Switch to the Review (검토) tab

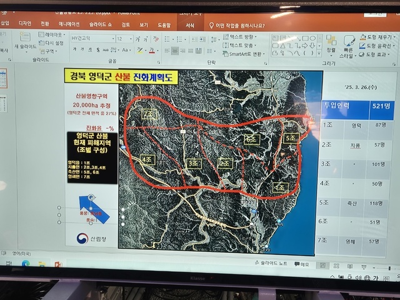click(x=126, y=25)
